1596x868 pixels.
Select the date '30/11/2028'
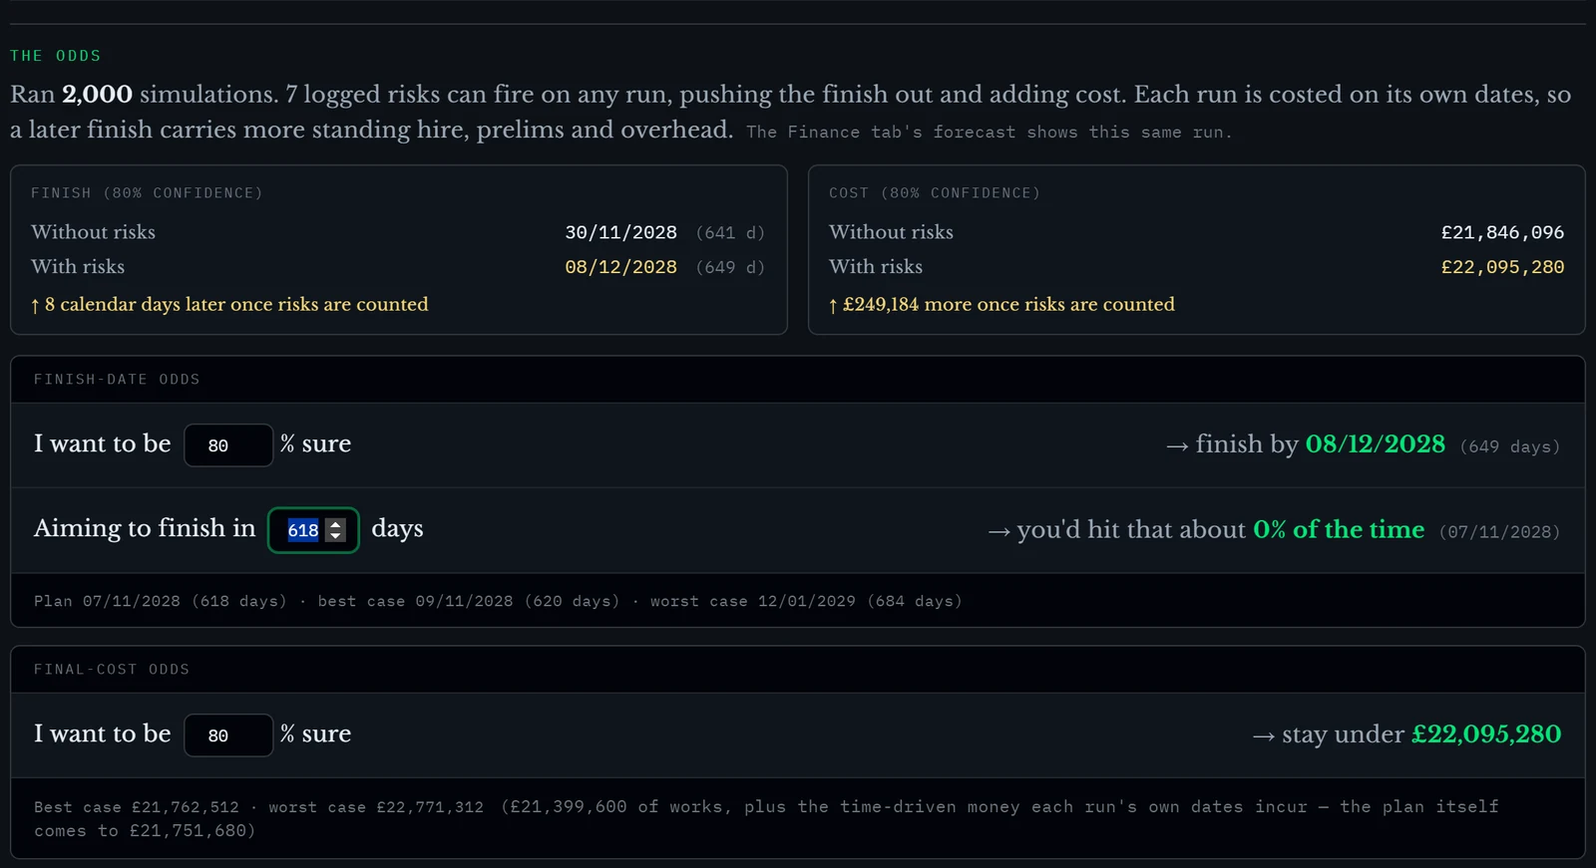[620, 232]
